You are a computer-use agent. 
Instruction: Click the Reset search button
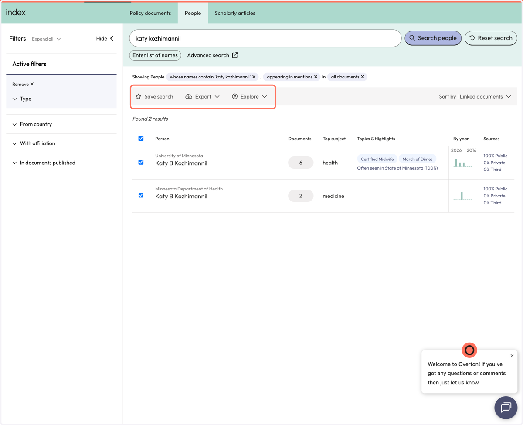click(x=491, y=38)
